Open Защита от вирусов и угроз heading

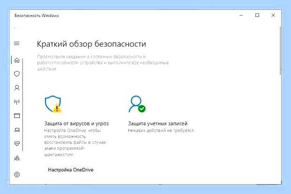click(77, 124)
